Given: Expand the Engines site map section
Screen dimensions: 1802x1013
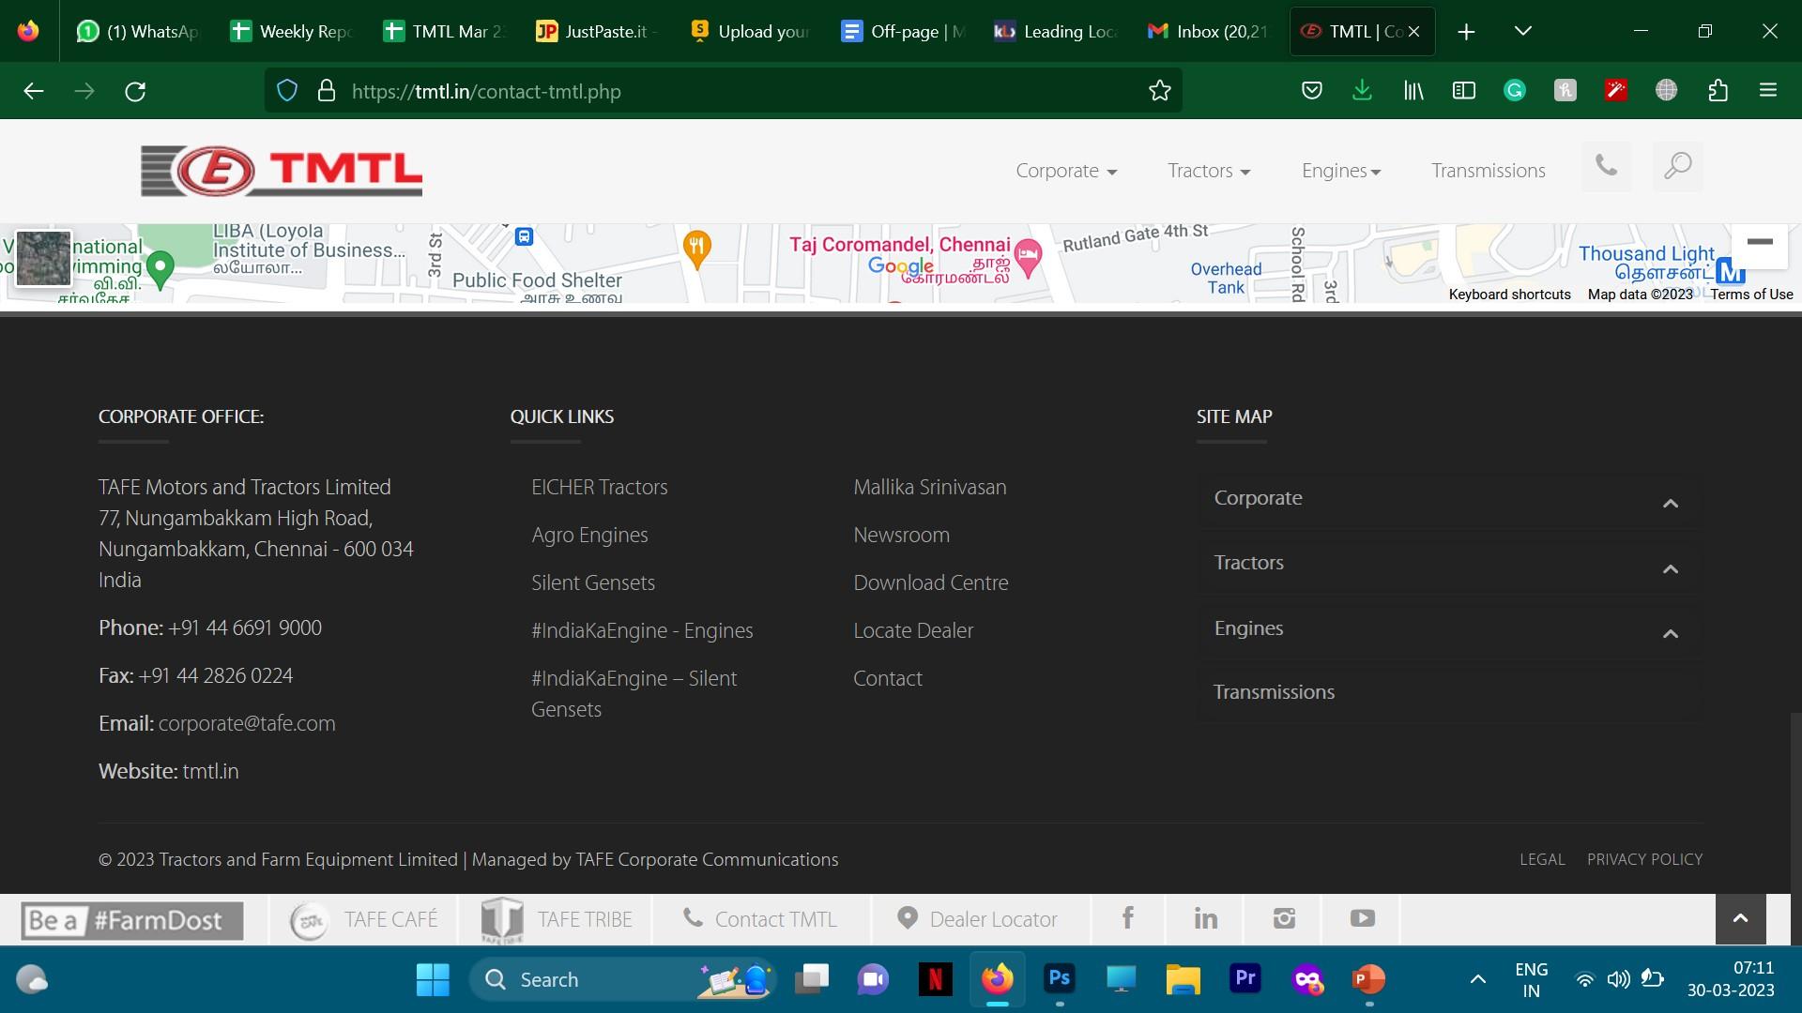Looking at the screenshot, I should (1670, 633).
